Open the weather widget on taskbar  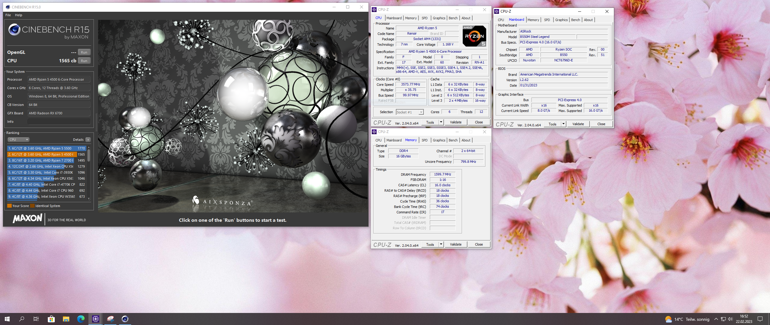[x=687, y=319]
